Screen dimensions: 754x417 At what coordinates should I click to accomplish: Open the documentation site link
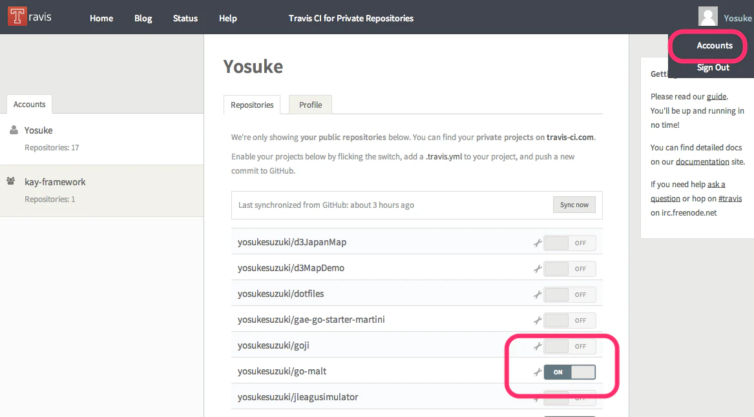click(702, 162)
